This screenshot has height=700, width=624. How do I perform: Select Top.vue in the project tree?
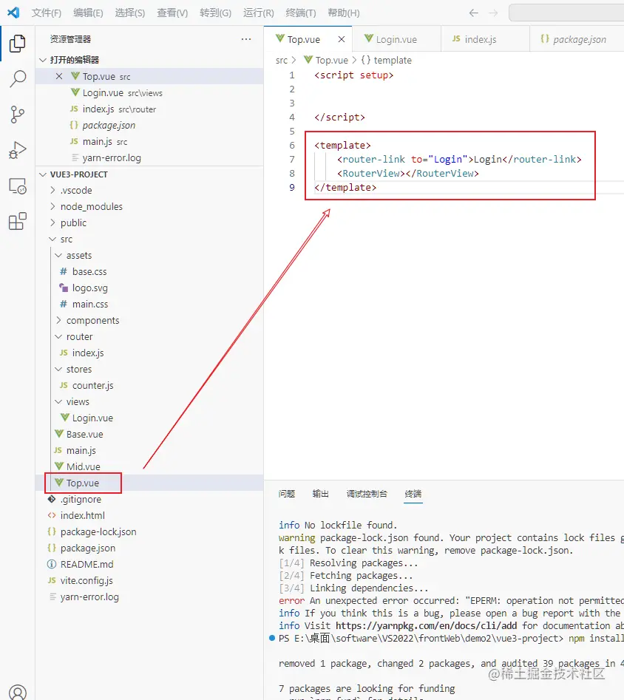(149, 483)
